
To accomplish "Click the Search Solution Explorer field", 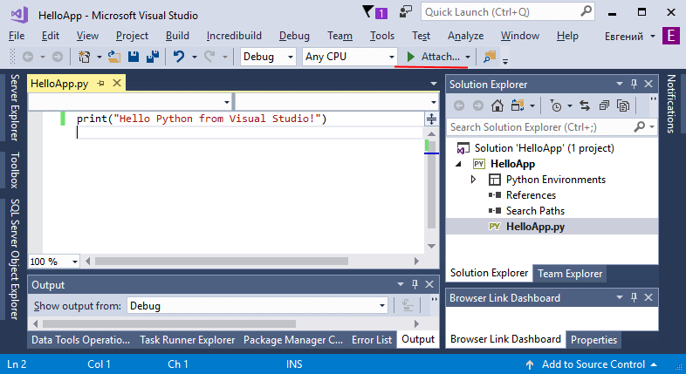I will click(552, 127).
